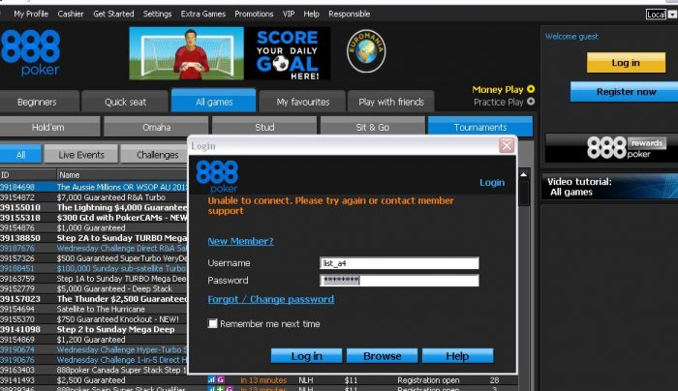The image size is (678, 391).
Task: Select the All games tab
Action: [x=214, y=101]
